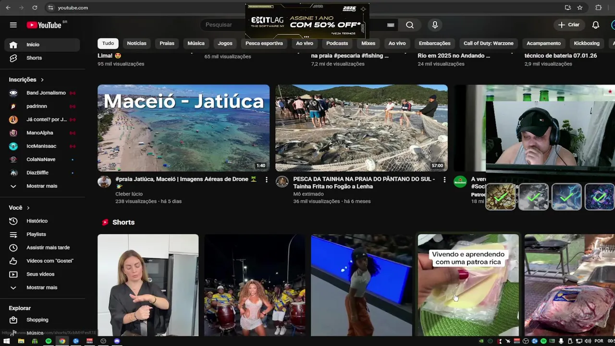This screenshot has height=346, width=615.
Task: Go to Início in the sidebar
Action: (x=42, y=45)
